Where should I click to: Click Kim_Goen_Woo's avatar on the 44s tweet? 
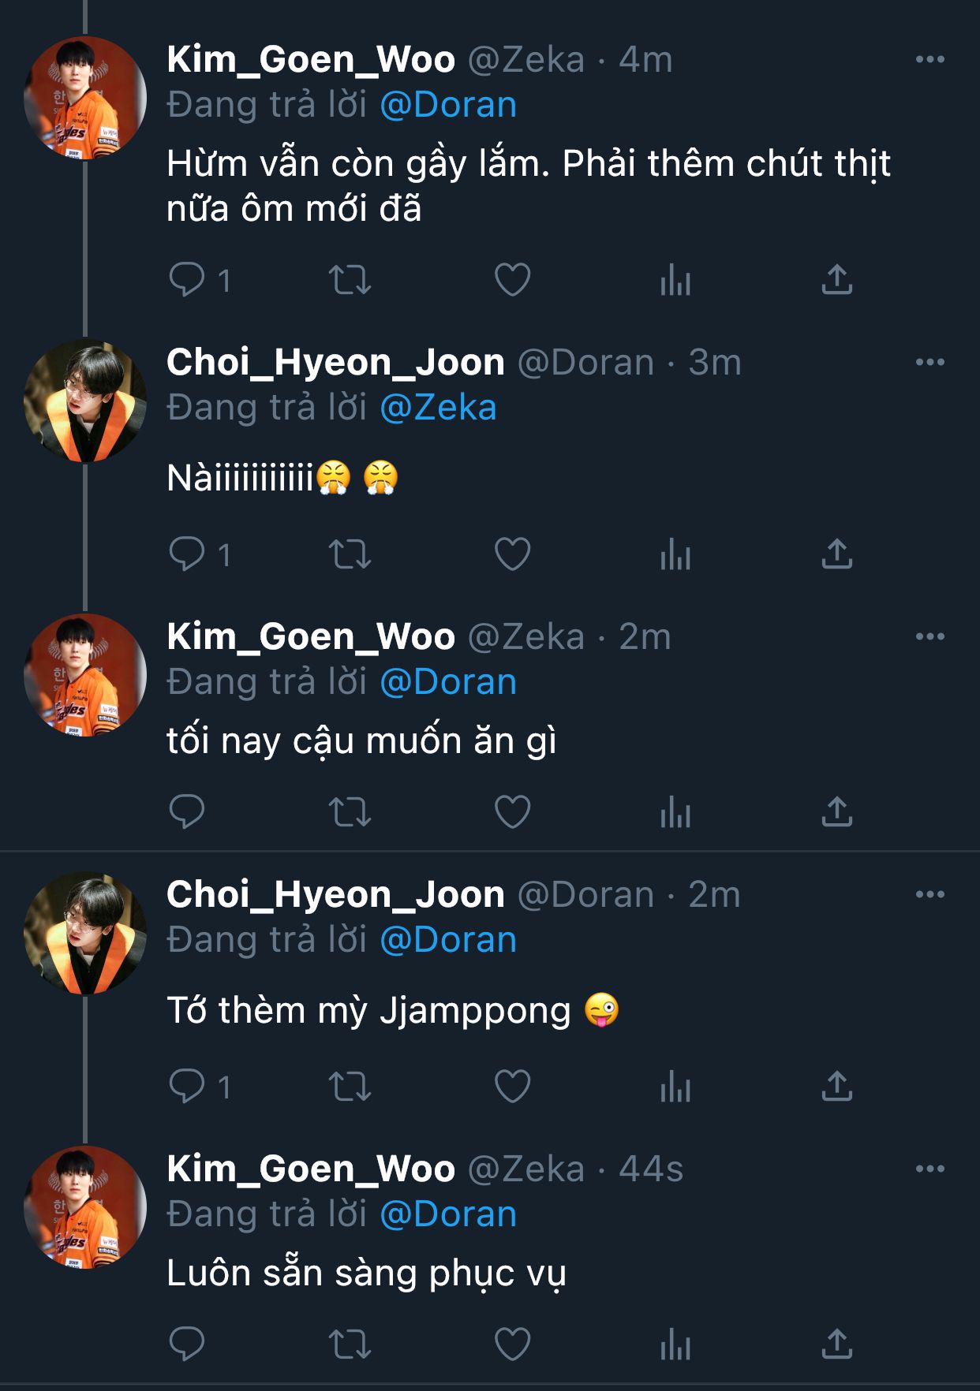coord(85,1207)
